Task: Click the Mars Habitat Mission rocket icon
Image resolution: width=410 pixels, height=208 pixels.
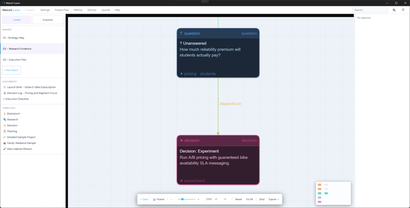Action: tap(5, 149)
